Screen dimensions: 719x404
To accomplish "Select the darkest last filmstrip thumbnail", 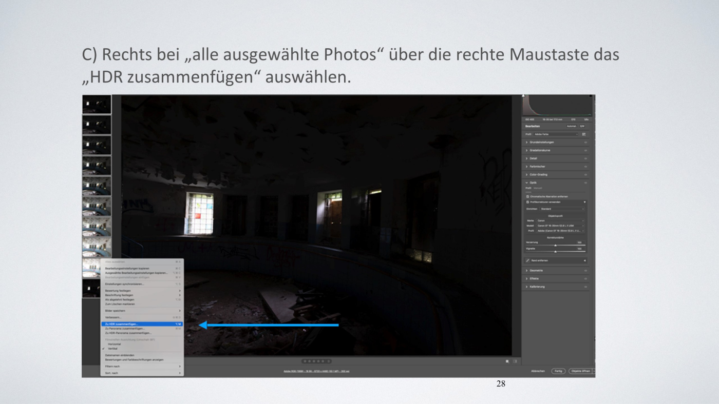I will (x=91, y=288).
